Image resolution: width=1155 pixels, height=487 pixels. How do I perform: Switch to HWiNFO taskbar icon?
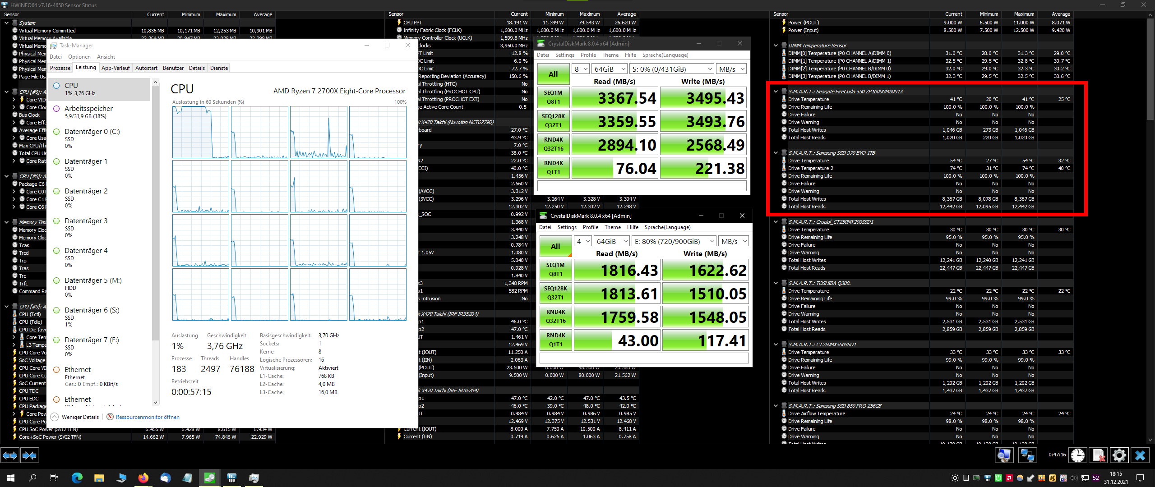(x=232, y=478)
